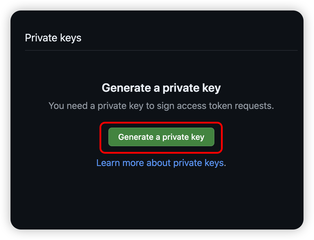Click the bold Generate a private key title
The image size is (314, 240).
pos(161,88)
